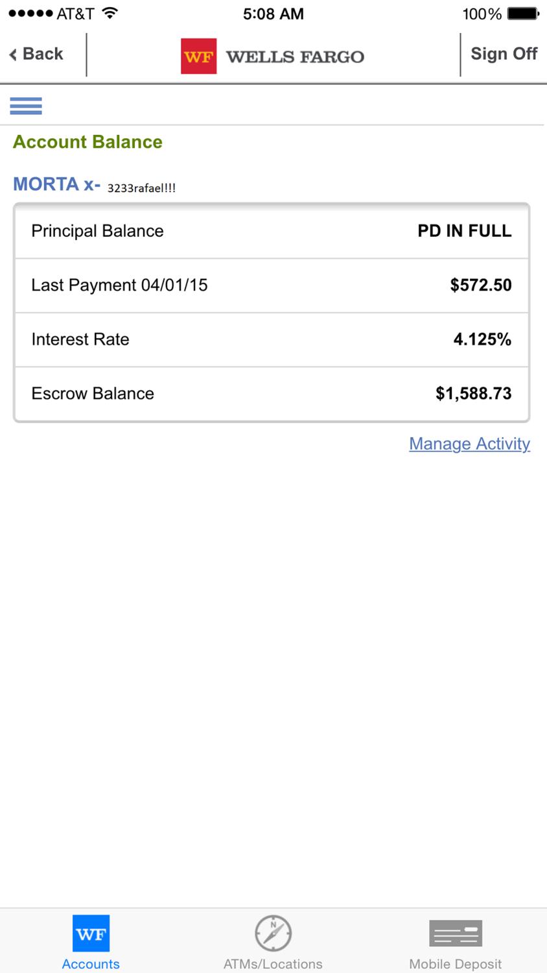Open Mobile Deposit check icon

tap(456, 933)
